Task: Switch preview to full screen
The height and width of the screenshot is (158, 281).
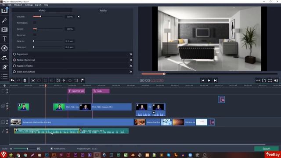Action: click(270, 81)
